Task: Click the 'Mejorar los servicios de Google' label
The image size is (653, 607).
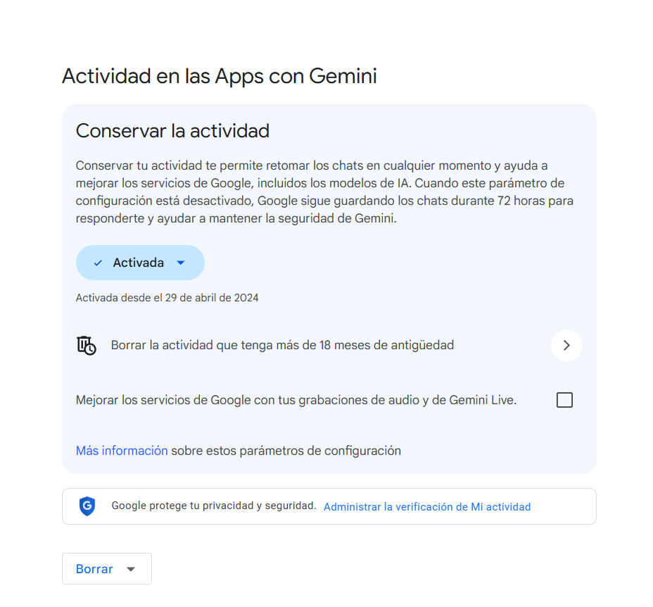Action: pos(296,400)
